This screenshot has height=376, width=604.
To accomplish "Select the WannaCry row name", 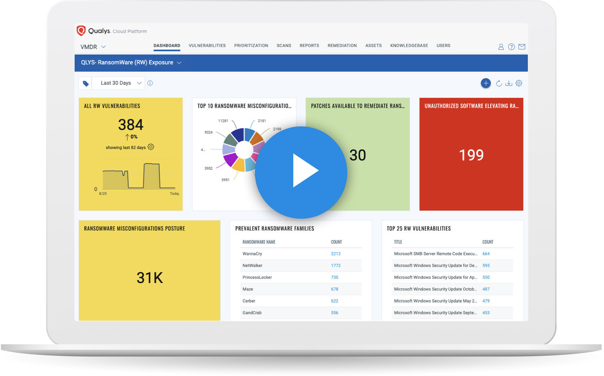I will (x=252, y=254).
